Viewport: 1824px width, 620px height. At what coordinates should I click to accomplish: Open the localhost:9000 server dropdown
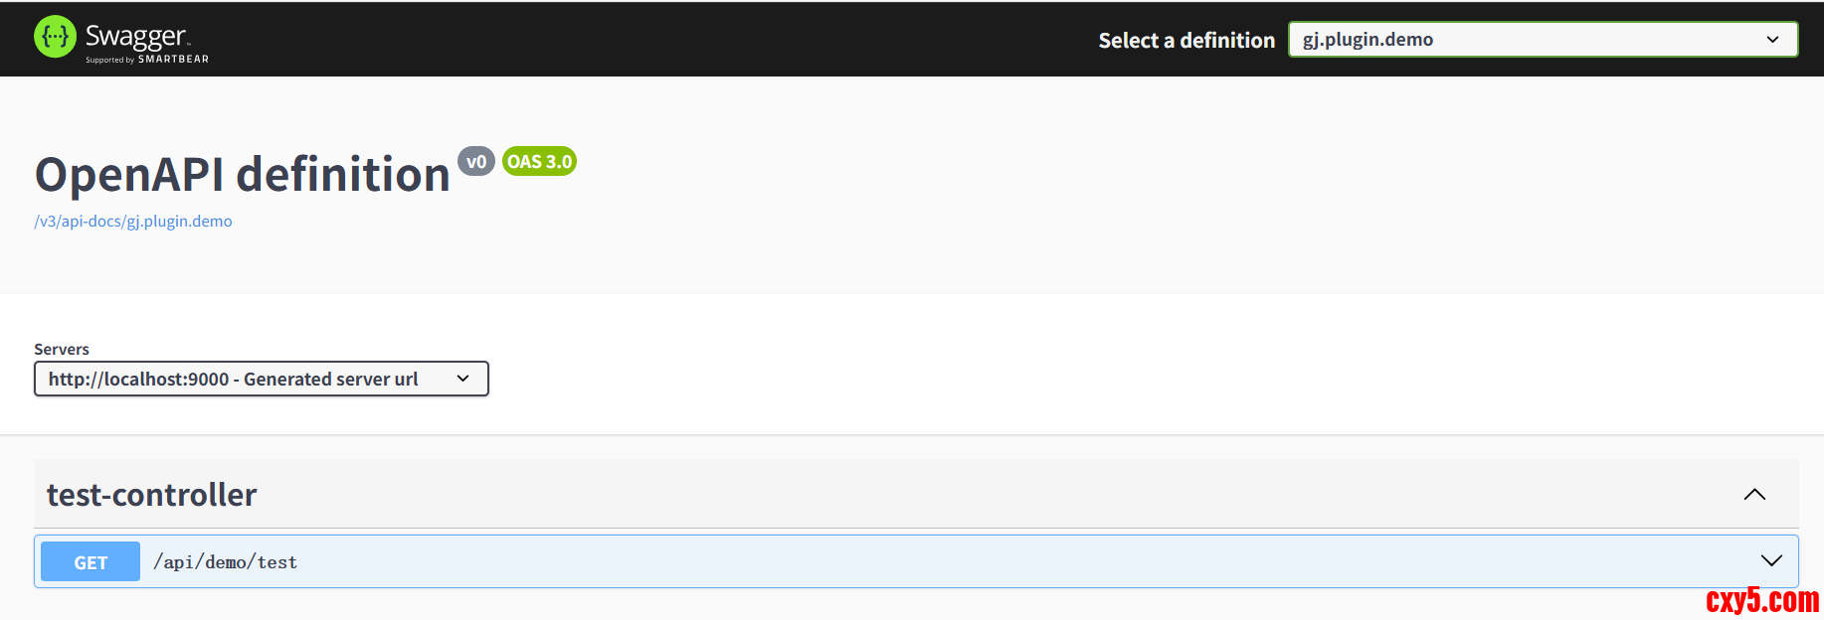coord(249,379)
